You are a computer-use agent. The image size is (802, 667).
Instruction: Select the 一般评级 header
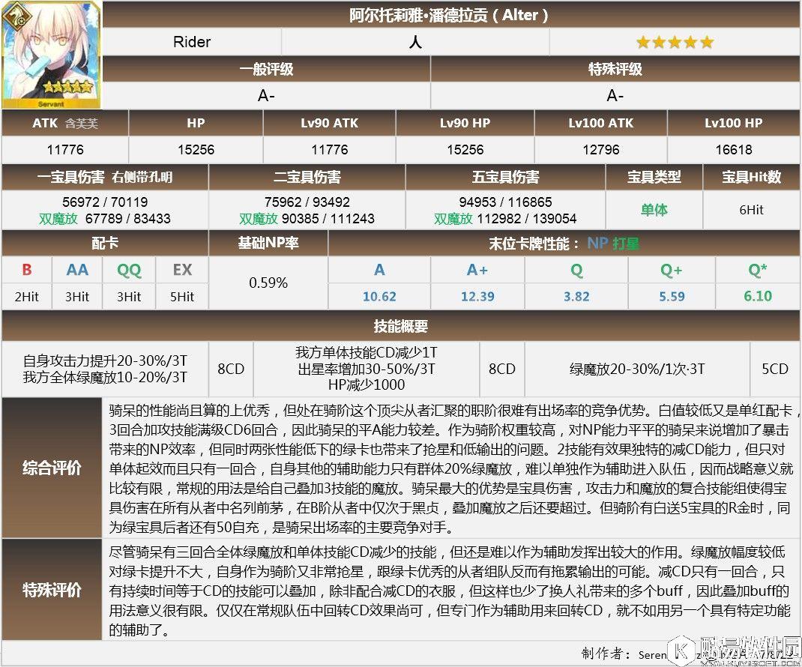coord(266,69)
